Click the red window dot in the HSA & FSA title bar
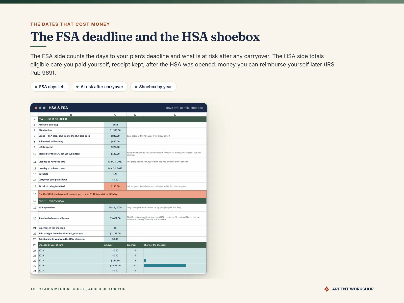 [x=36, y=108]
